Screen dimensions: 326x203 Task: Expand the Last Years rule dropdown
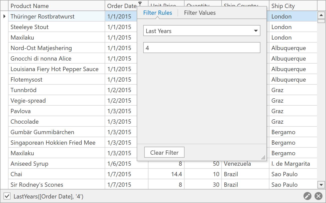pyautogui.click(x=256, y=31)
